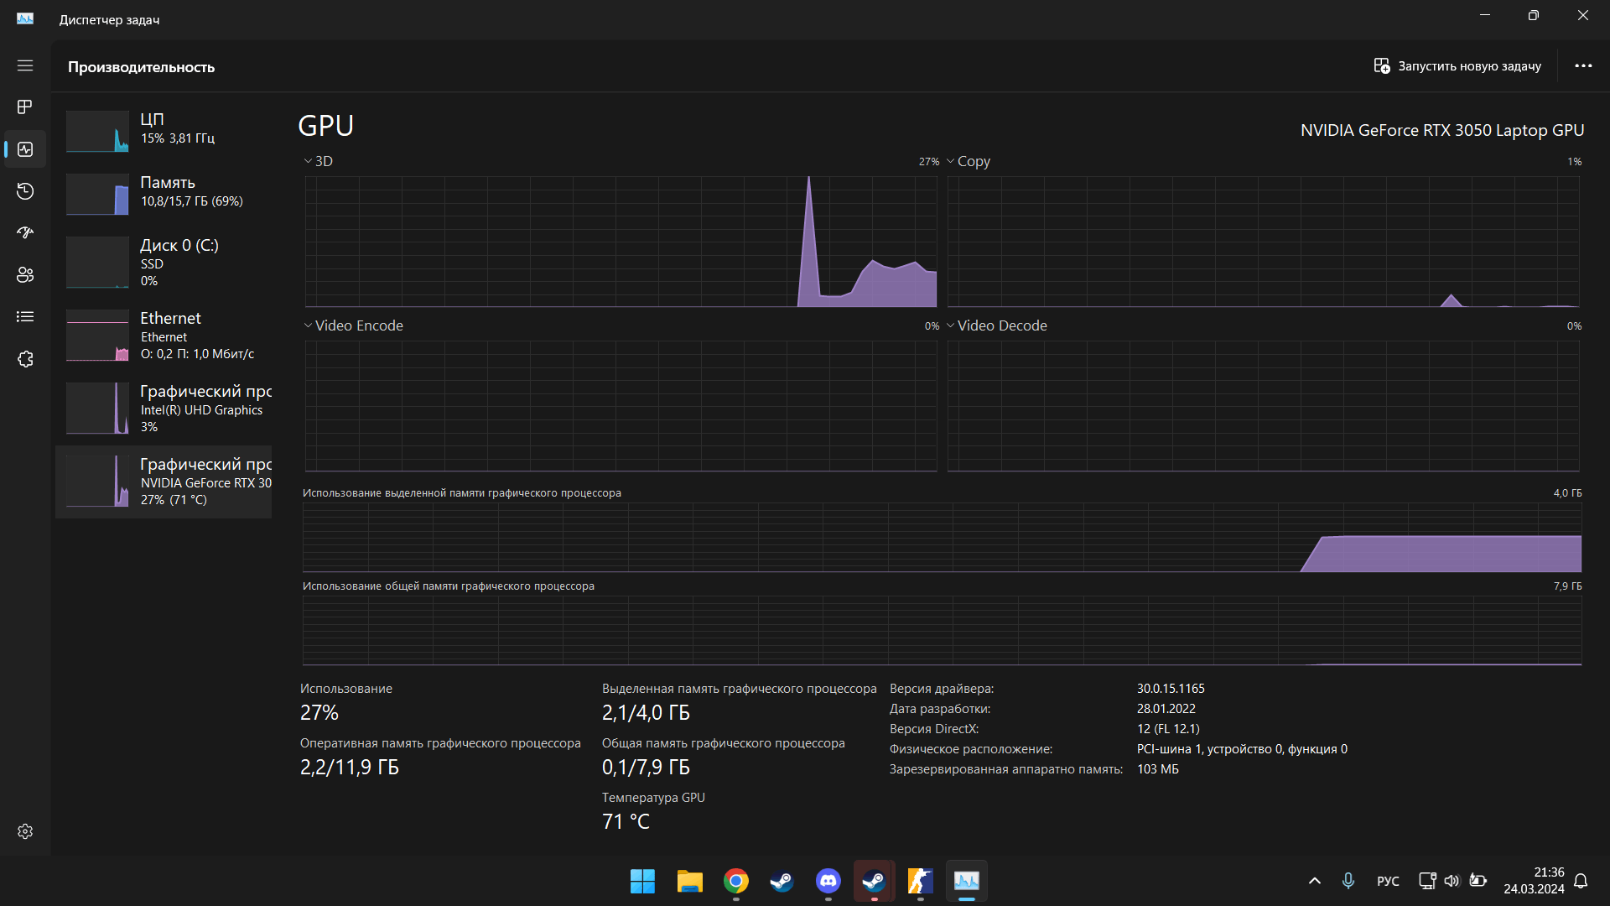The width and height of the screenshot is (1610, 906).
Task: Open File Explorer from the taskbar
Action: tap(689, 881)
